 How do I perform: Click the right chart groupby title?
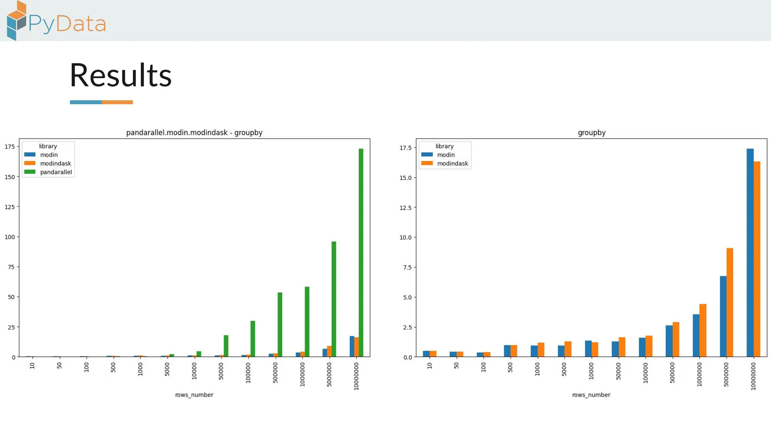[x=591, y=133]
